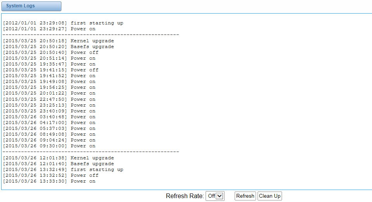The height and width of the screenshot is (202, 372).
Task: Select the '[2015/03/25 20:01:22] Power on' log line
Action: (49, 93)
